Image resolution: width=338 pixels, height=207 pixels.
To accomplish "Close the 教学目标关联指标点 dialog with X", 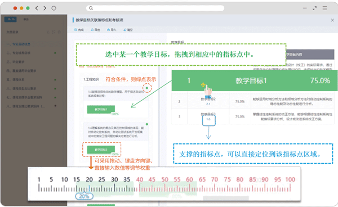I will click(x=332, y=20).
